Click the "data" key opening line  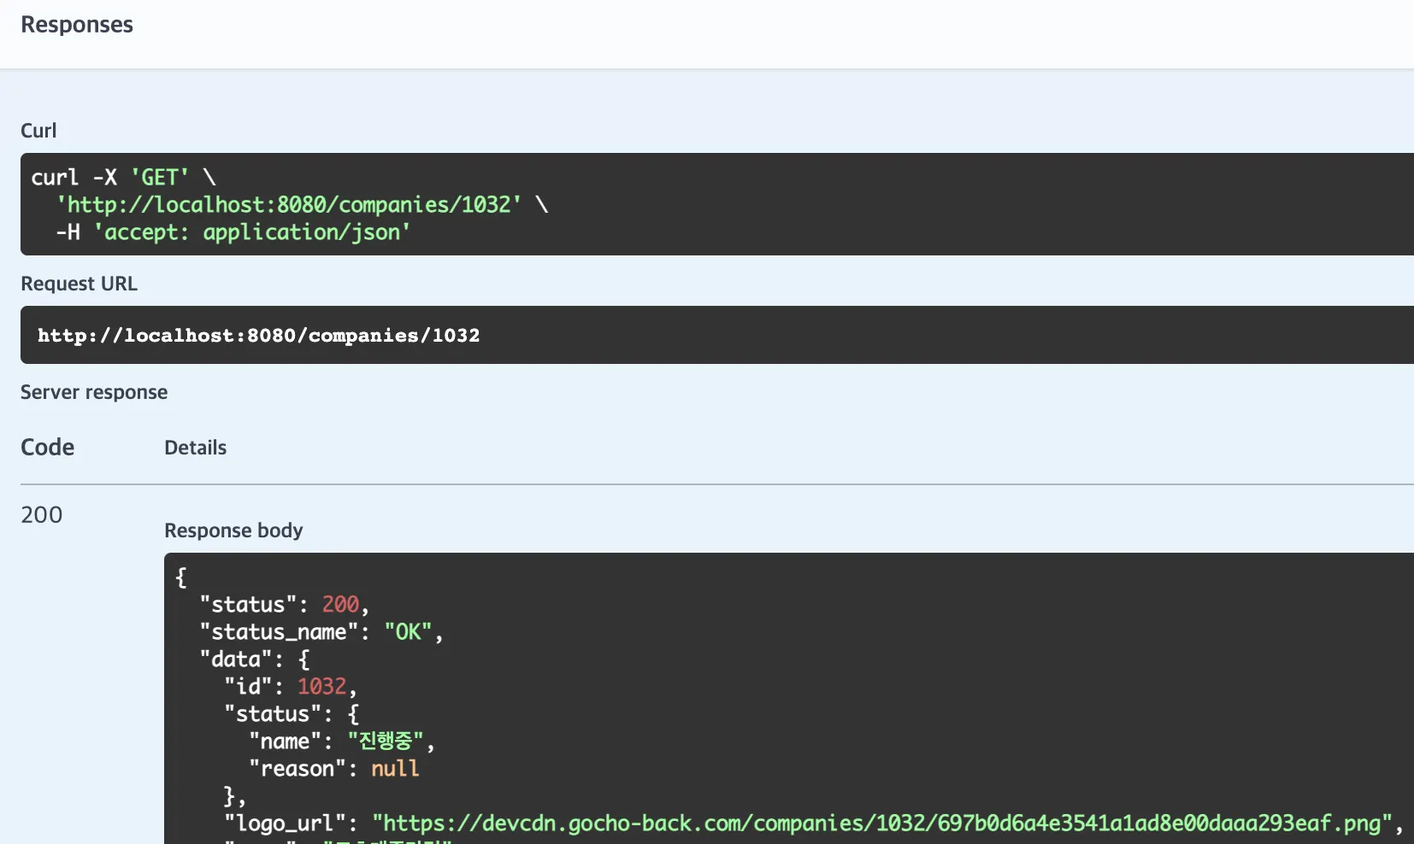tap(254, 659)
